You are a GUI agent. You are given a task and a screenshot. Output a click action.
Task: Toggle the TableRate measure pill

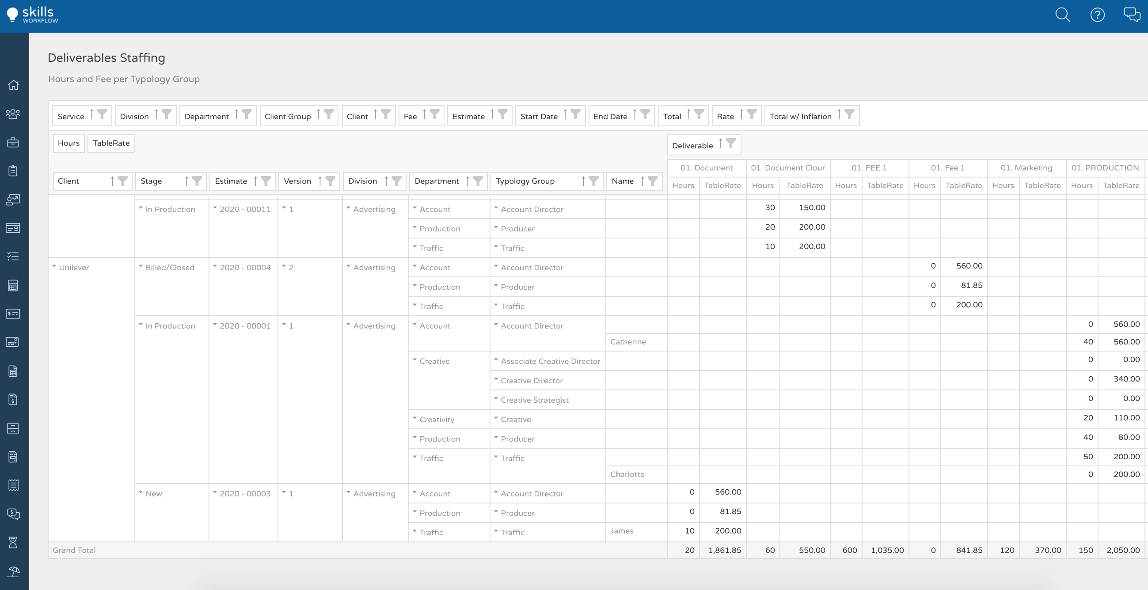click(111, 143)
